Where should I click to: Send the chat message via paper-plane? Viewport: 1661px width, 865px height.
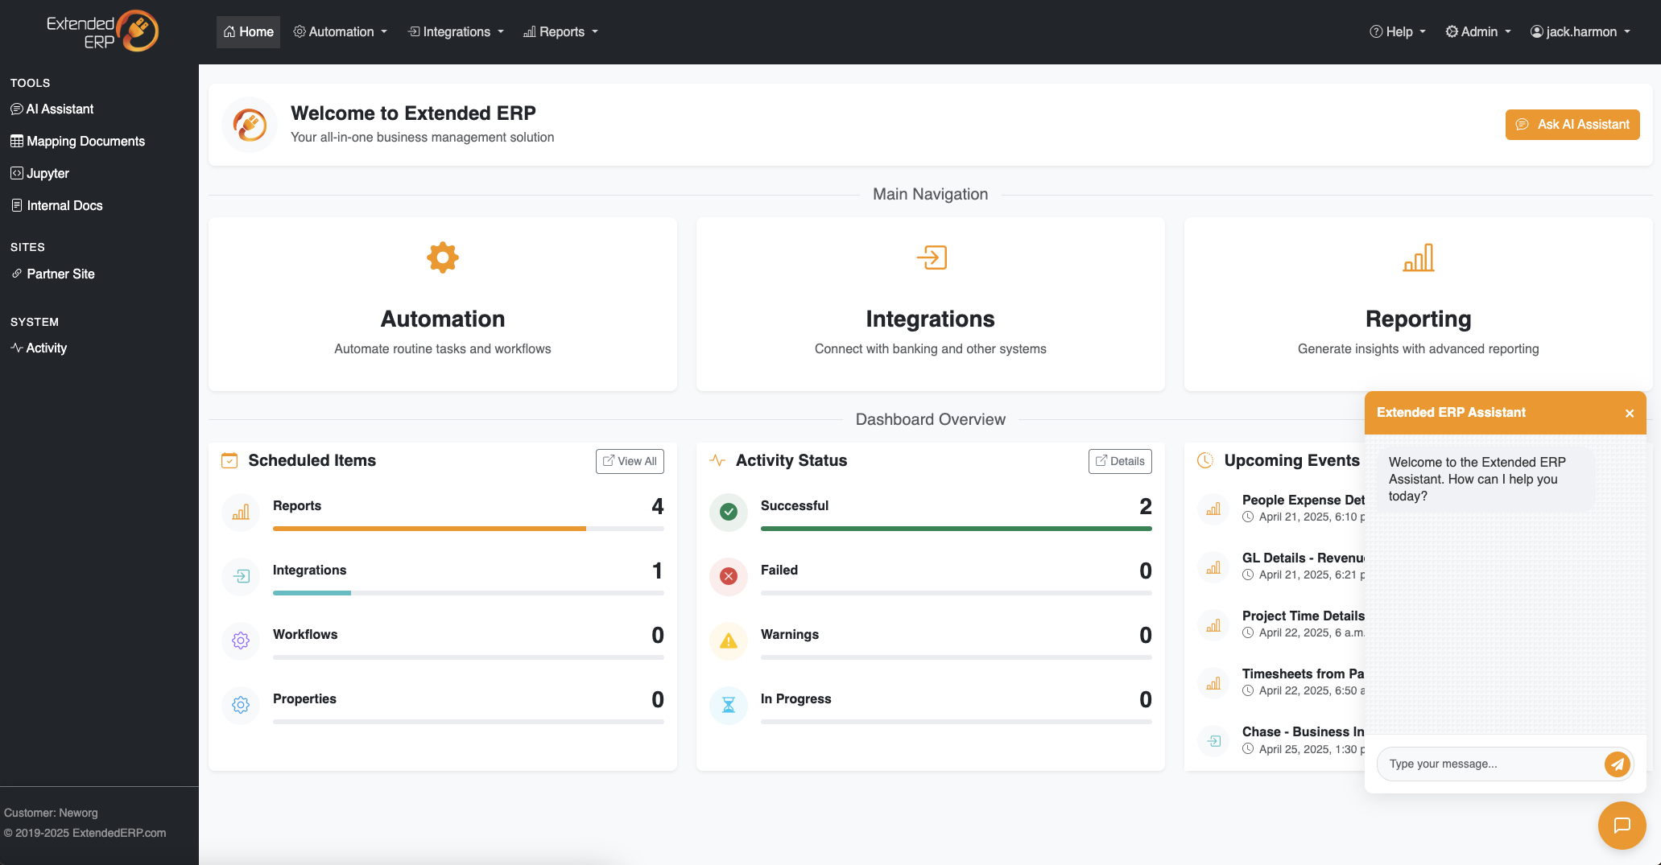[1618, 764]
